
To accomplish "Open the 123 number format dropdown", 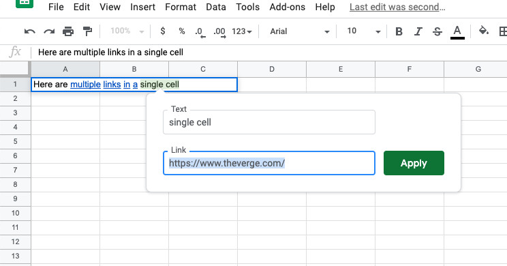I will (x=241, y=31).
